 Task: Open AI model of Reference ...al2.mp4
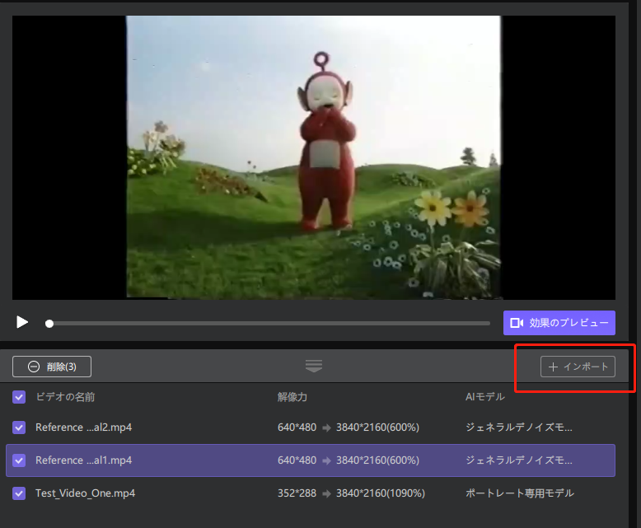(x=519, y=428)
